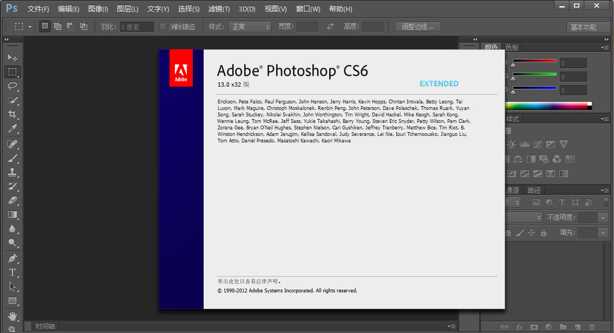Open the 帮助(H) menu
Image resolution: width=614 pixels, height=333 pixels.
point(340,9)
